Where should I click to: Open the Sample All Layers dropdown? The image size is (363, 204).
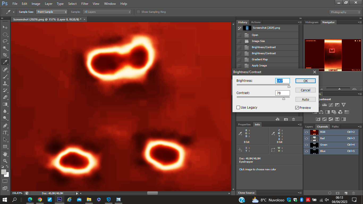[x=107, y=12]
